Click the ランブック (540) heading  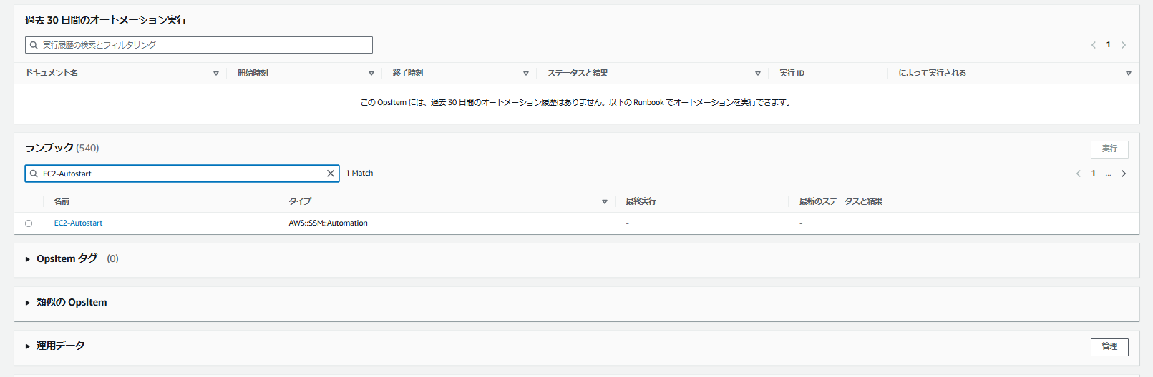62,148
